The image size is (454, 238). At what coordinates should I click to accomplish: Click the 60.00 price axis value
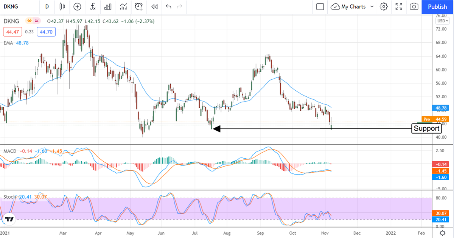pyautogui.click(x=442, y=70)
